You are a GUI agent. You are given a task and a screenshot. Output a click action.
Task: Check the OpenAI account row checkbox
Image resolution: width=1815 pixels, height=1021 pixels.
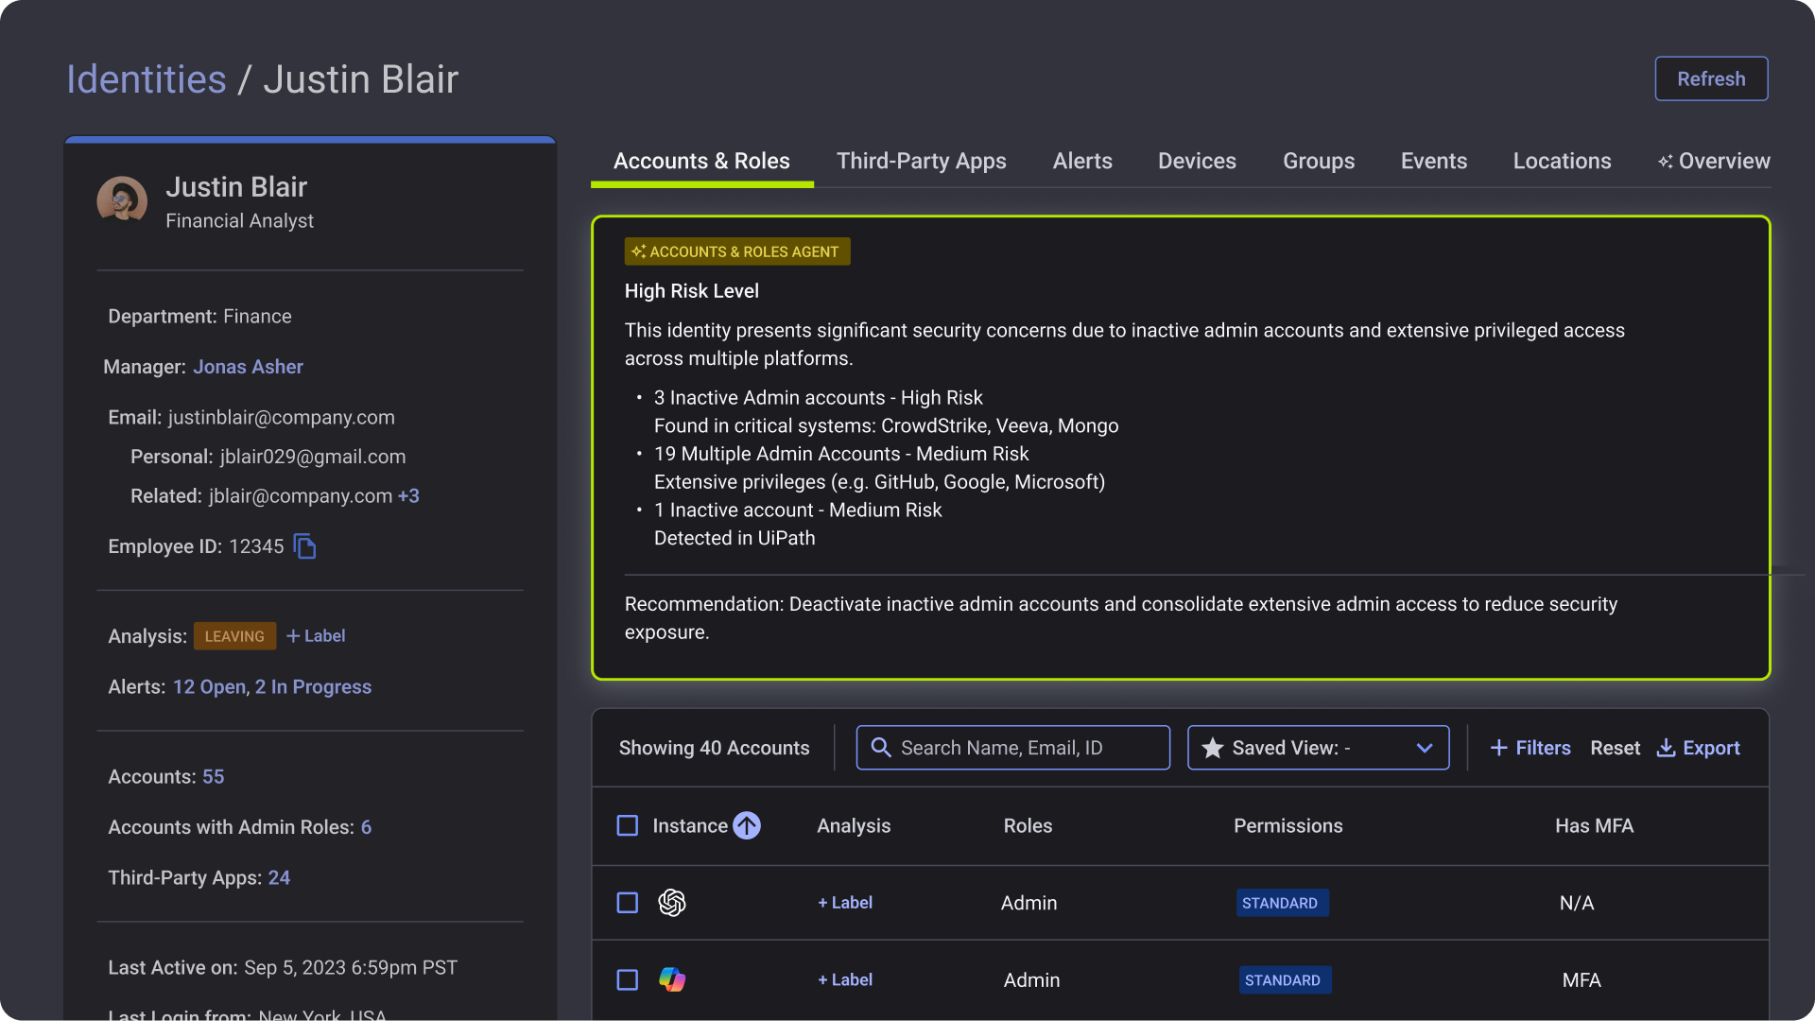point(628,903)
